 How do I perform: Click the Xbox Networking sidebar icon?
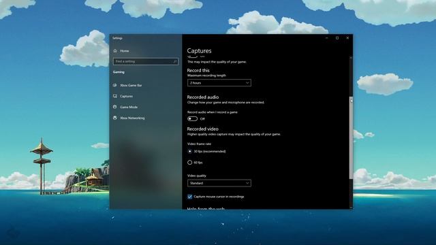tap(115, 118)
